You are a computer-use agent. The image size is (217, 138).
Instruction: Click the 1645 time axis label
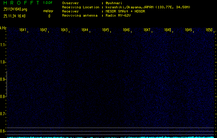(x=106, y=30)
